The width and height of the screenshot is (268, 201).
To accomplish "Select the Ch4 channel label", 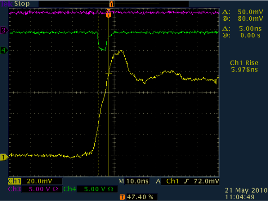I will 70,189.
